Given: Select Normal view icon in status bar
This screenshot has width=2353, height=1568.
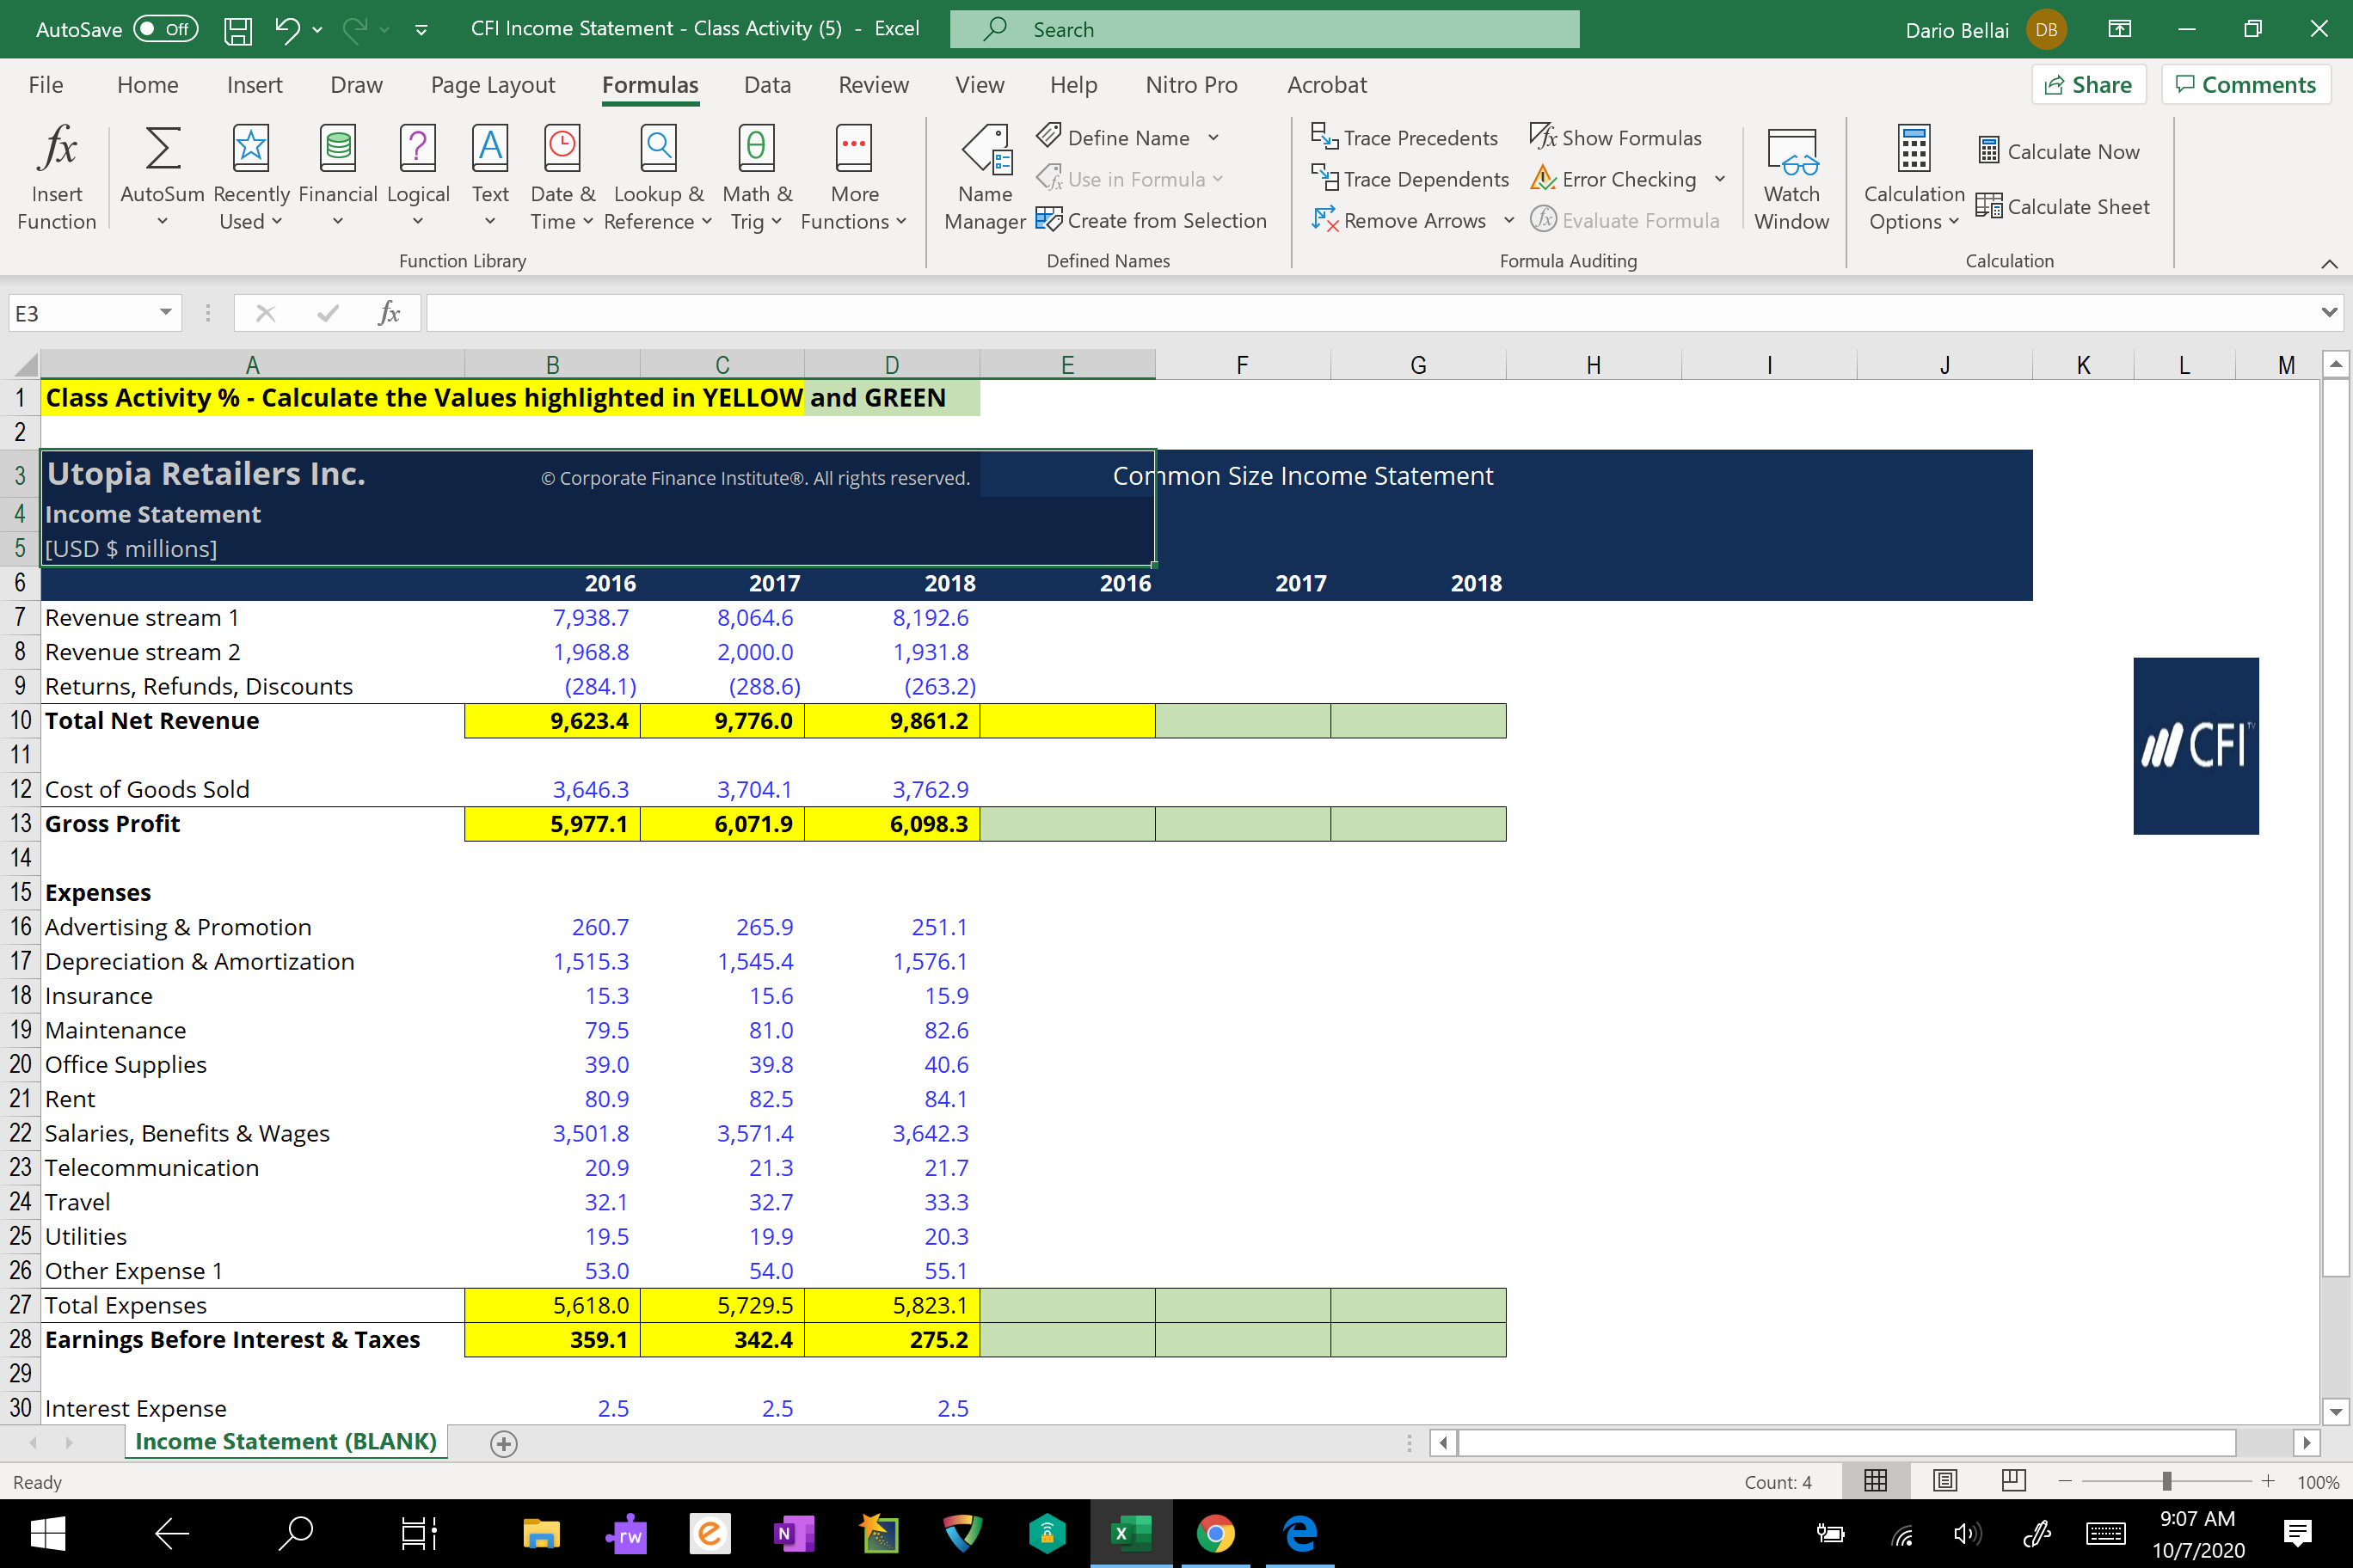Looking at the screenshot, I should click(x=1876, y=1480).
